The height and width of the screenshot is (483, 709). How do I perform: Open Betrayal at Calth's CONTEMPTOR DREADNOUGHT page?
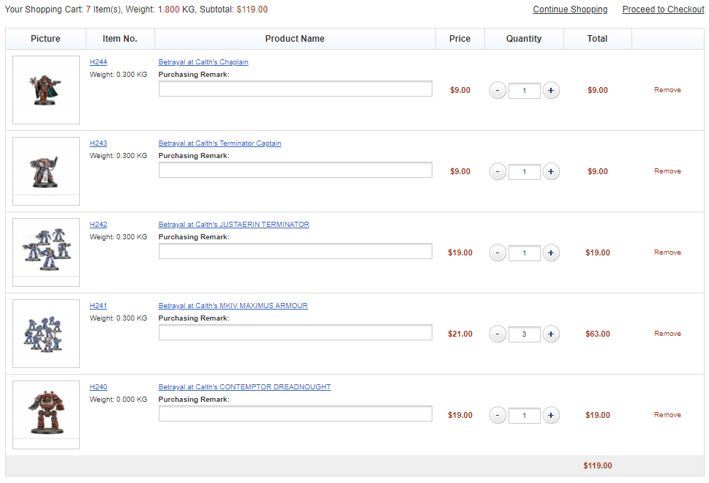click(244, 387)
